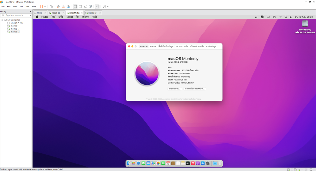Open Control Center in menu bar
The width and height of the screenshot is (316, 171).
point(291,17)
